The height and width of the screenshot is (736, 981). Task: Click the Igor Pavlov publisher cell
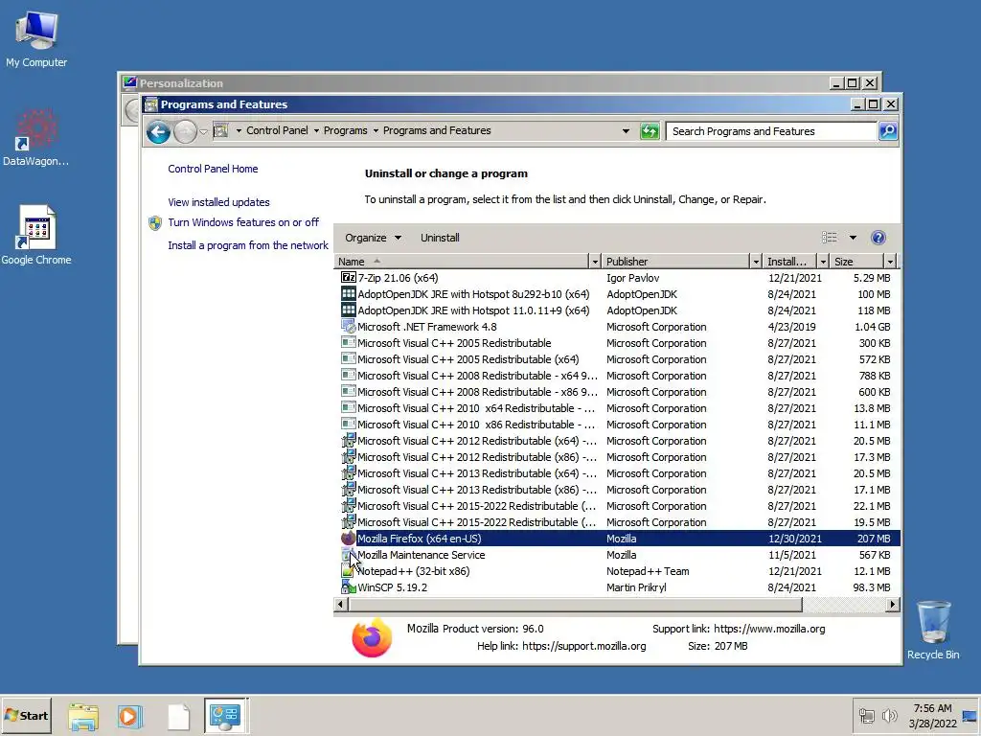coord(632,278)
